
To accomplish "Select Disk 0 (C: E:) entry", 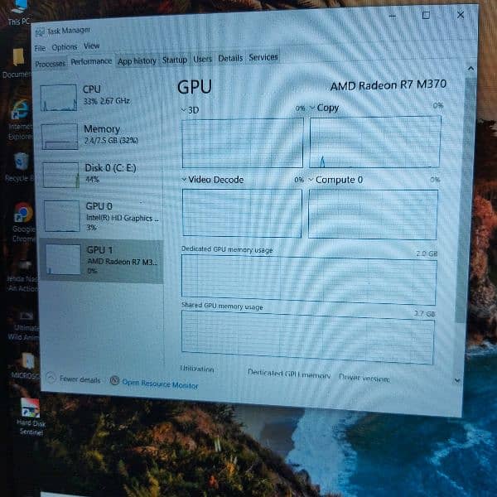I will [x=102, y=174].
